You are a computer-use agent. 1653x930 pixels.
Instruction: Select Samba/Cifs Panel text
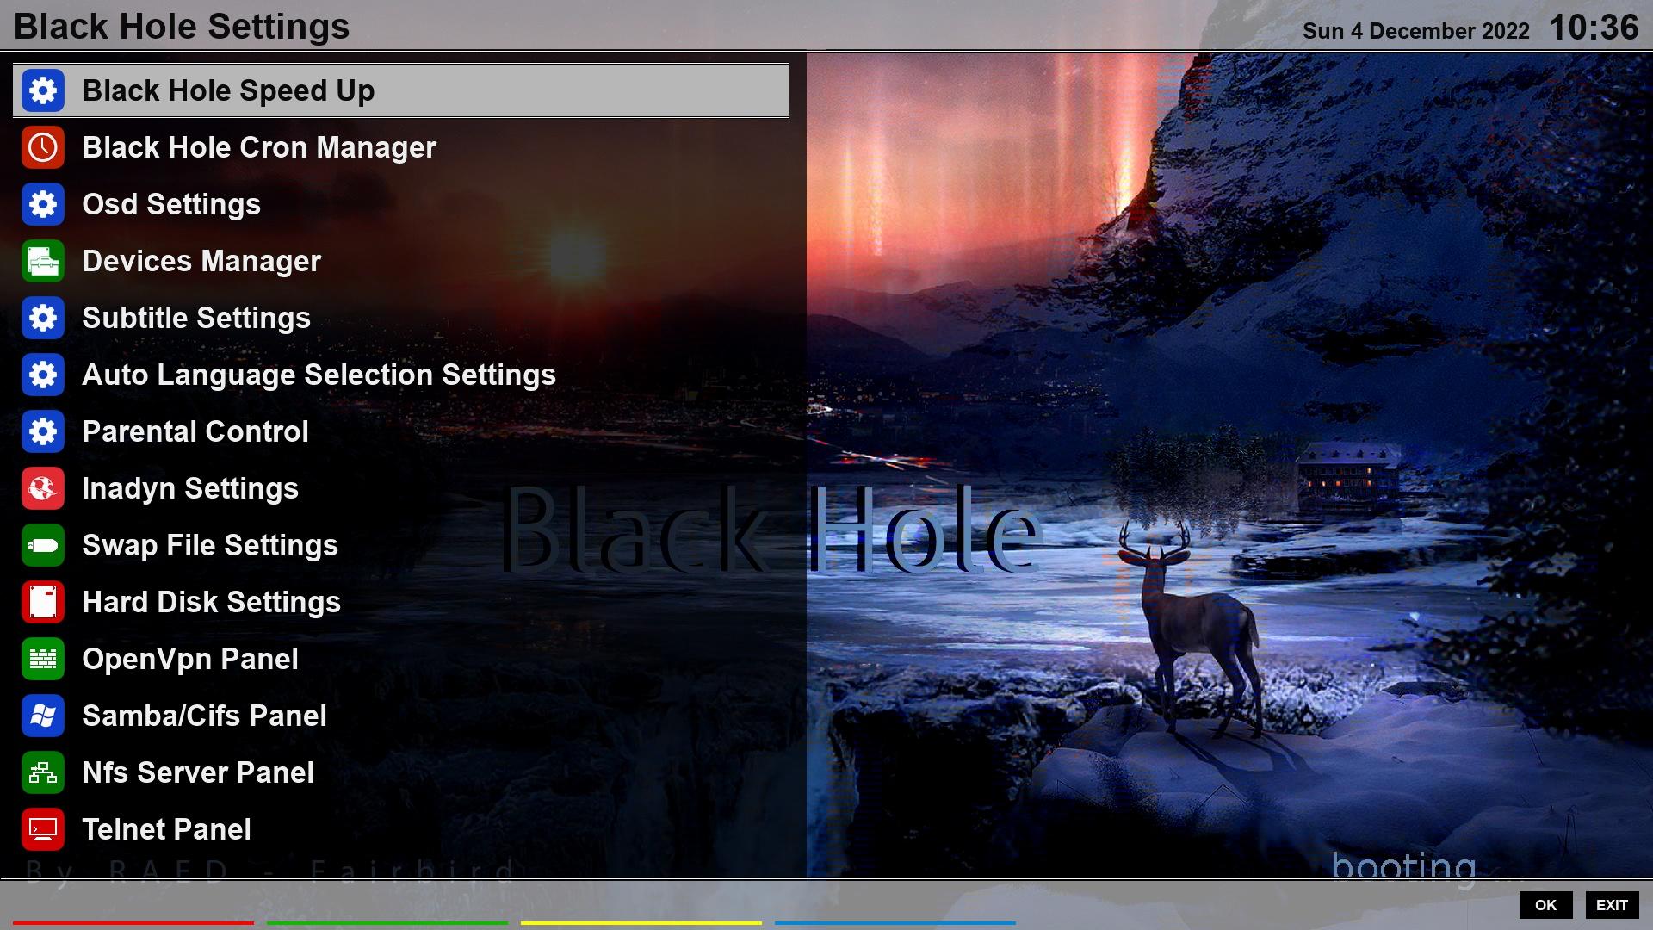point(205,716)
